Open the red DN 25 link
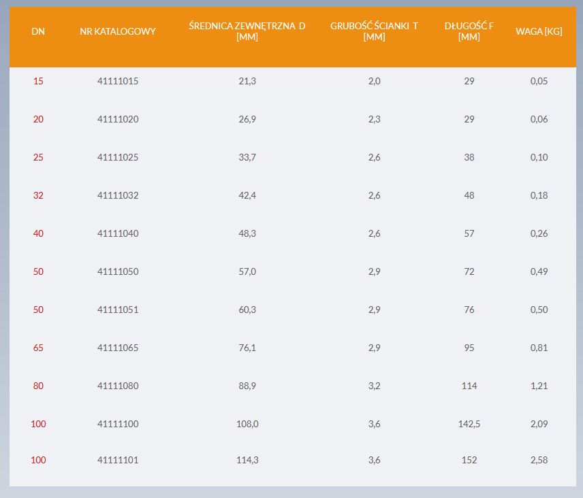The height and width of the screenshot is (498, 583). [38, 157]
